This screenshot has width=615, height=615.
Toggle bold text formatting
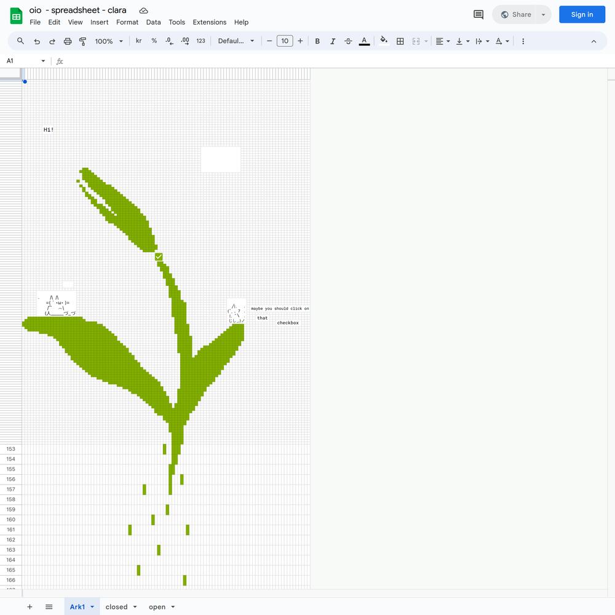317,41
